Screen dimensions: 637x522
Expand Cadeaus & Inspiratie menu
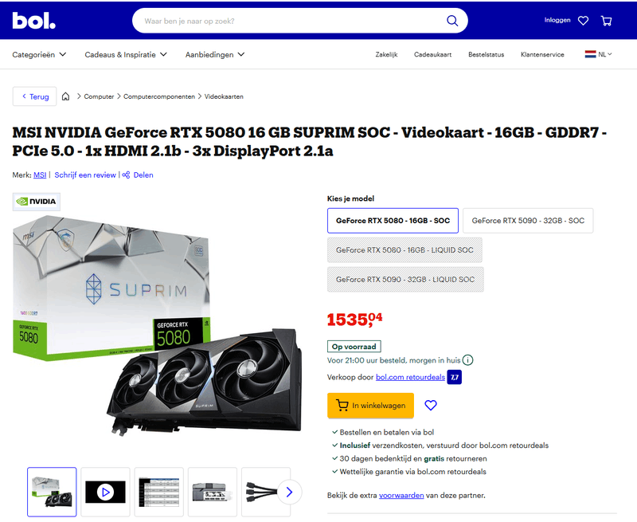point(126,54)
